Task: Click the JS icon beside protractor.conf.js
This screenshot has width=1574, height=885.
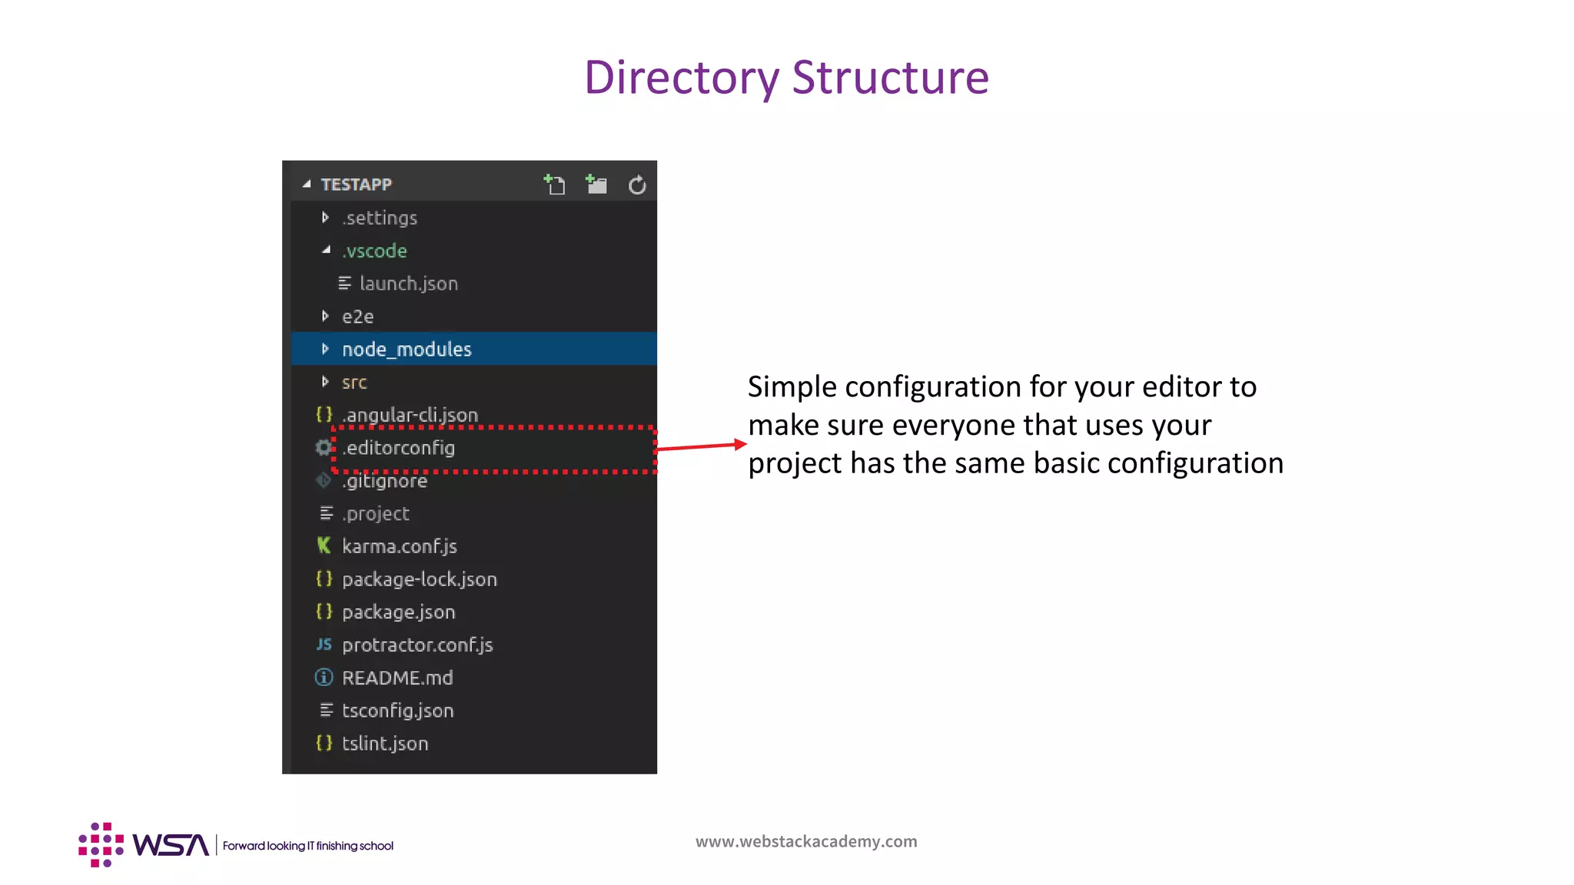Action: coord(324,645)
